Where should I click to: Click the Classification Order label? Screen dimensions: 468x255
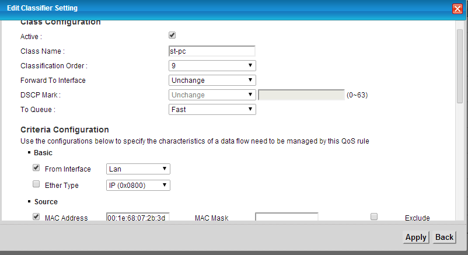pos(54,66)
